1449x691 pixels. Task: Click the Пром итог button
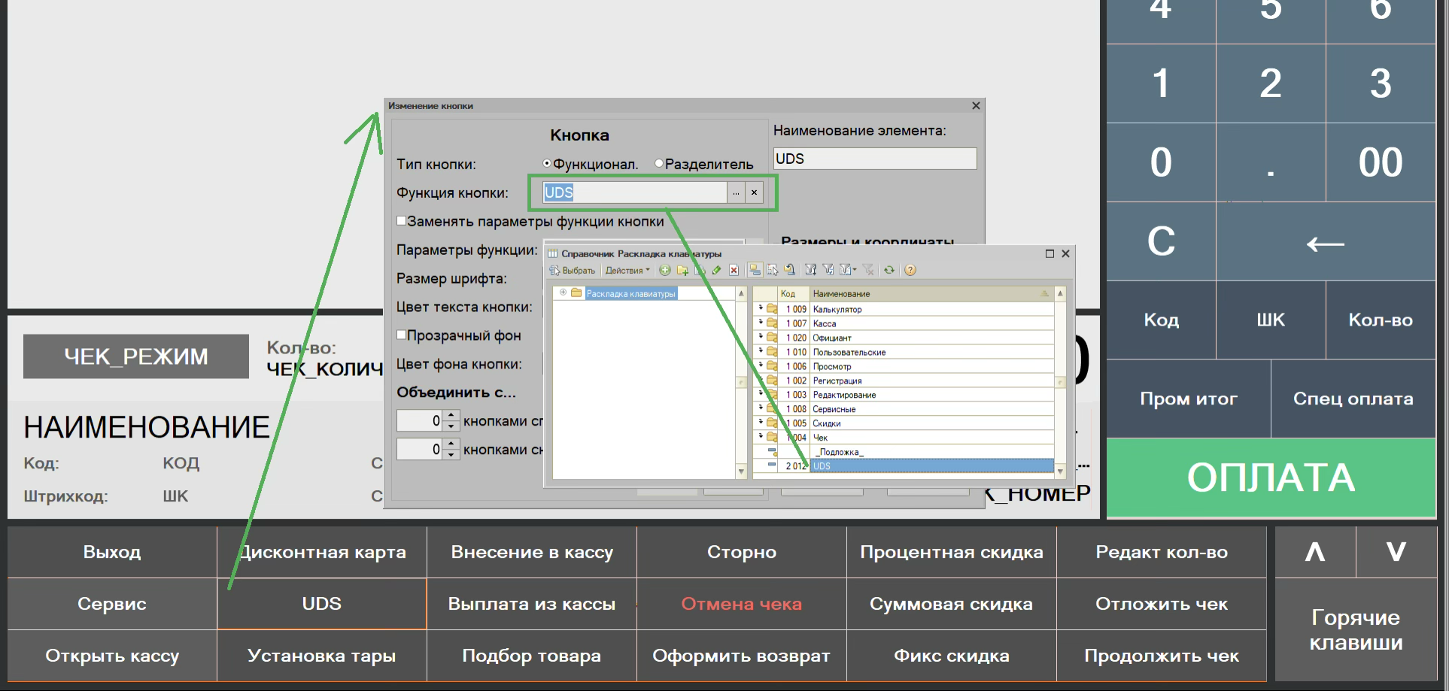(1189, 399)
